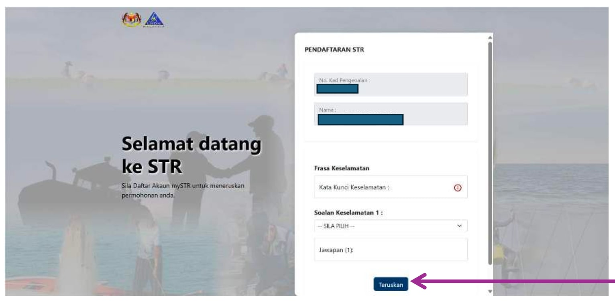Click into the Jawapan (1) answer field
Screen dimensions: 615x302
pyautogui.click(x=391, y=250)
